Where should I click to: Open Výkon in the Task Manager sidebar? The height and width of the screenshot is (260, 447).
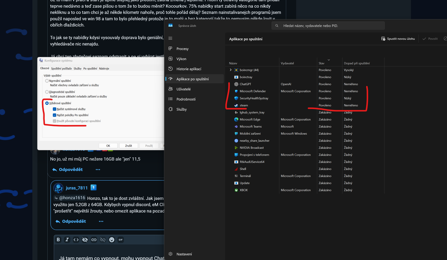[194, 59]
